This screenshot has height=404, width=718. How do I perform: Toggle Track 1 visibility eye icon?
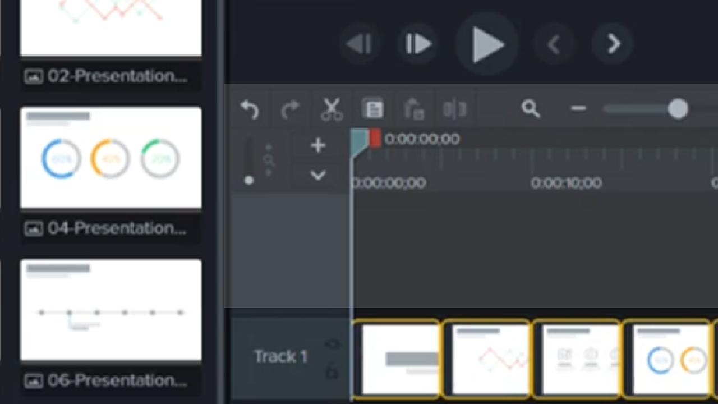coord(332,344)
